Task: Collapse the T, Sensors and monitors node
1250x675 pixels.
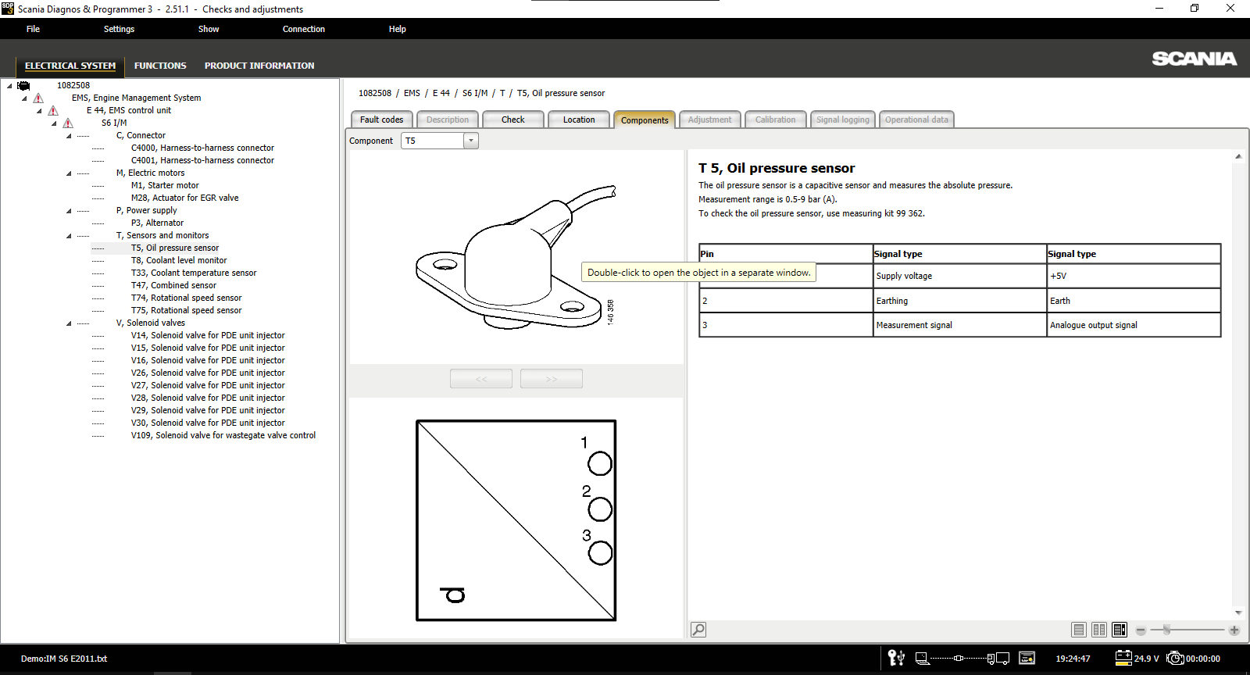Action: [x=69, y=236]
